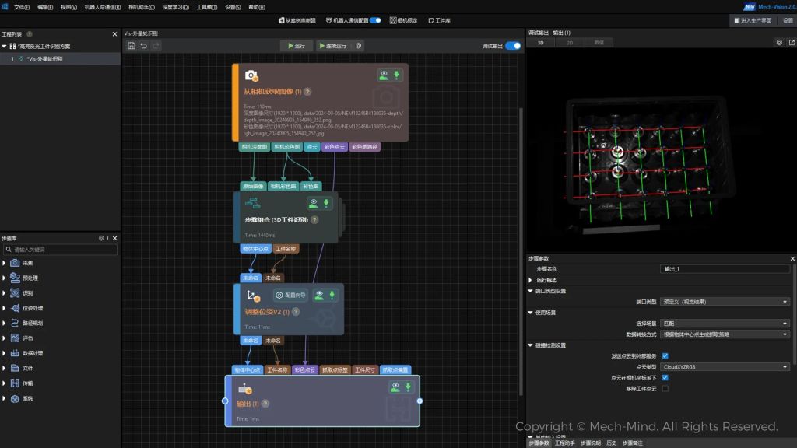Click the 位姿处理 category icon in step library
Screen dimensions: 797x448
15,308
